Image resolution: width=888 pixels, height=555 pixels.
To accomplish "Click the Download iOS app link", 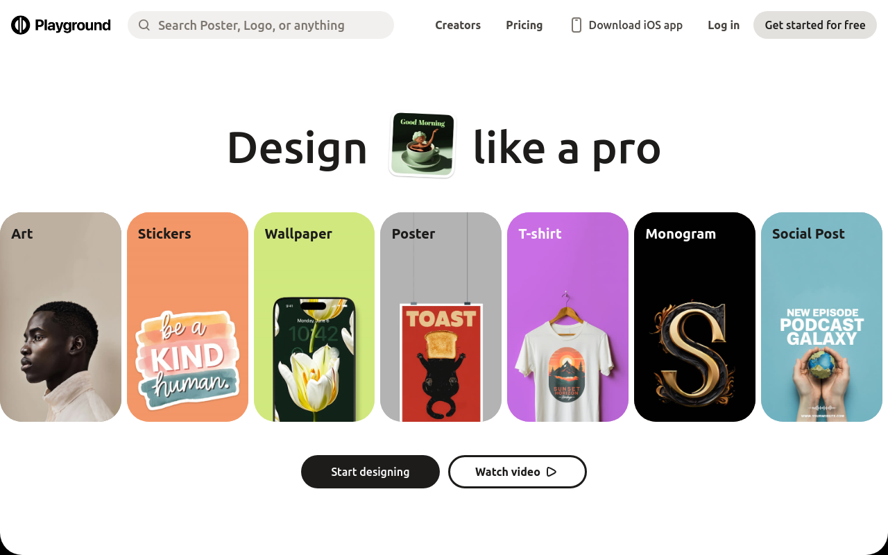I will (626, 25).
